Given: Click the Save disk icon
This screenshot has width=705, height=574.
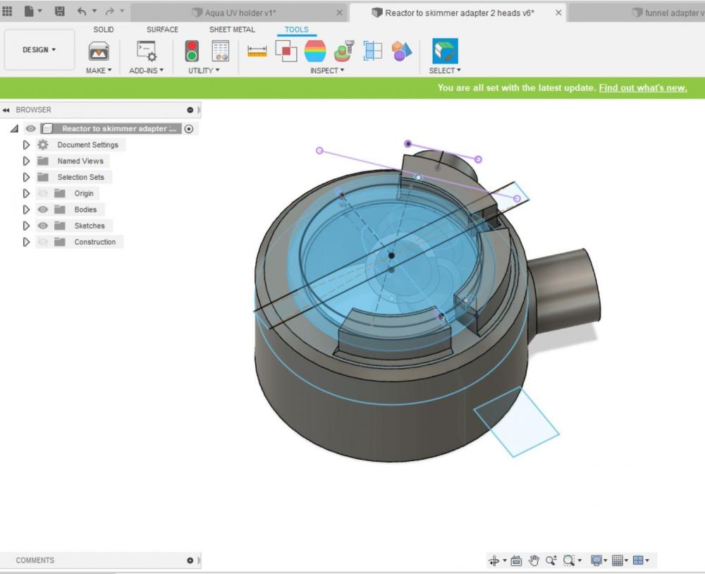Looking at the screenshot, I should [60, 11].
